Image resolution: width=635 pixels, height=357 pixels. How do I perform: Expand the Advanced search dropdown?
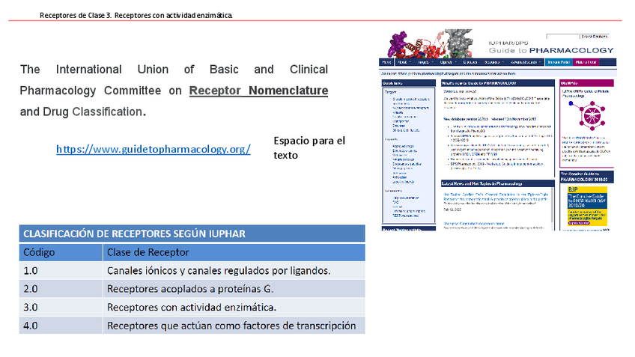(x=526, y=62)
